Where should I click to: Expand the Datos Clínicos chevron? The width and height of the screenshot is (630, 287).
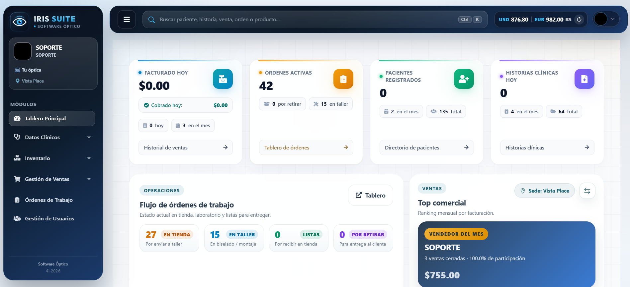coord(89,137)
